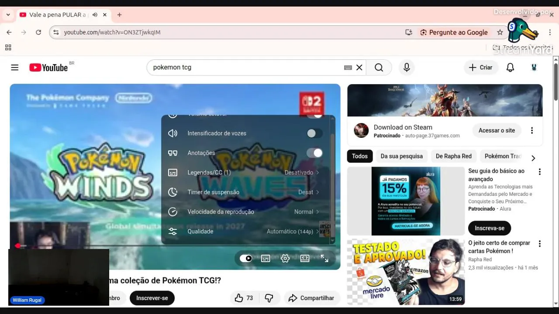Like the video with thumbs up
The width and height of the screenshot is (559, 314).
click(244, 298)
